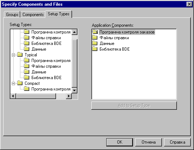Viewport: 194px width, 150px height.
Task: Click folder icon of Данные under Typical
Action: point(27,72)
